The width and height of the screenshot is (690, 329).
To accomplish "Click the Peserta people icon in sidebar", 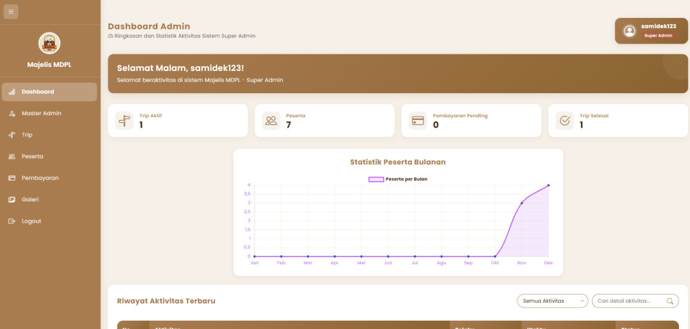I will pos(12,157).
